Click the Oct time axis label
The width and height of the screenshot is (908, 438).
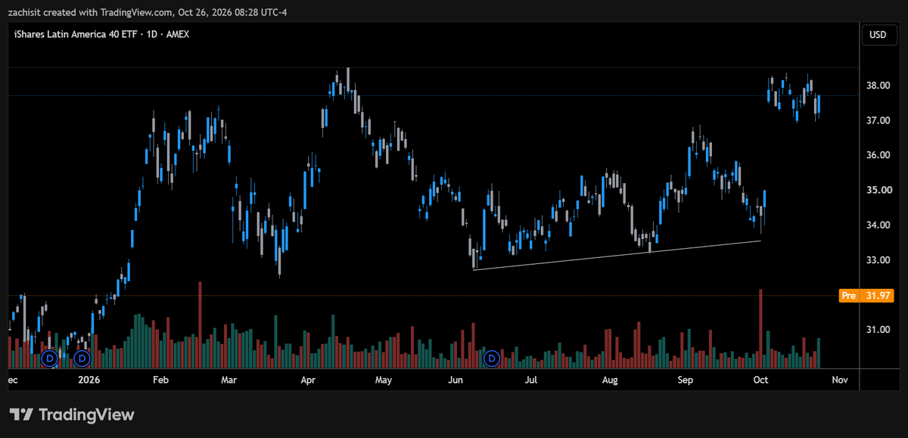(x=760, y=380)
